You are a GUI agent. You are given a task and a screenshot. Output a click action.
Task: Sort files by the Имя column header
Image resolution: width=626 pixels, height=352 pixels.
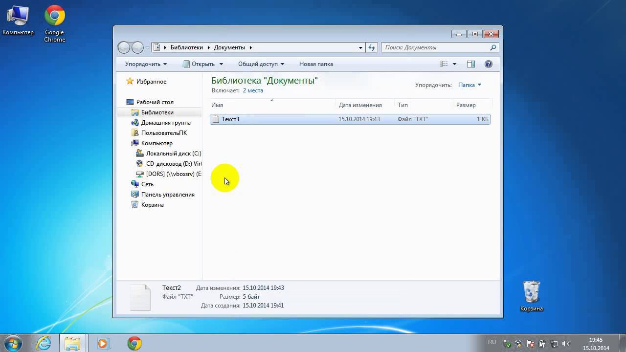click(273, 105)
